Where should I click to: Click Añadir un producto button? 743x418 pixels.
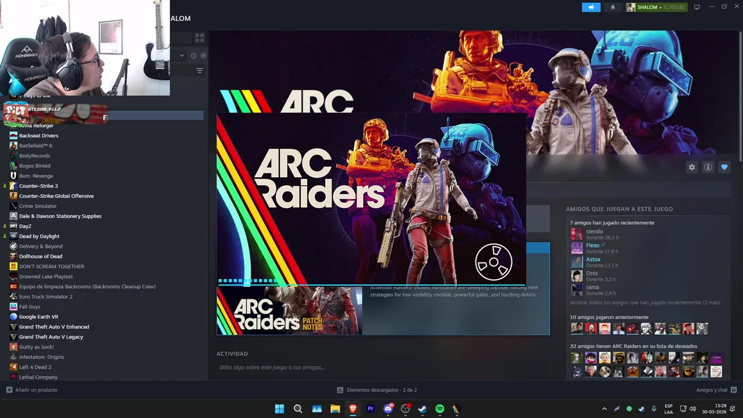32,390
